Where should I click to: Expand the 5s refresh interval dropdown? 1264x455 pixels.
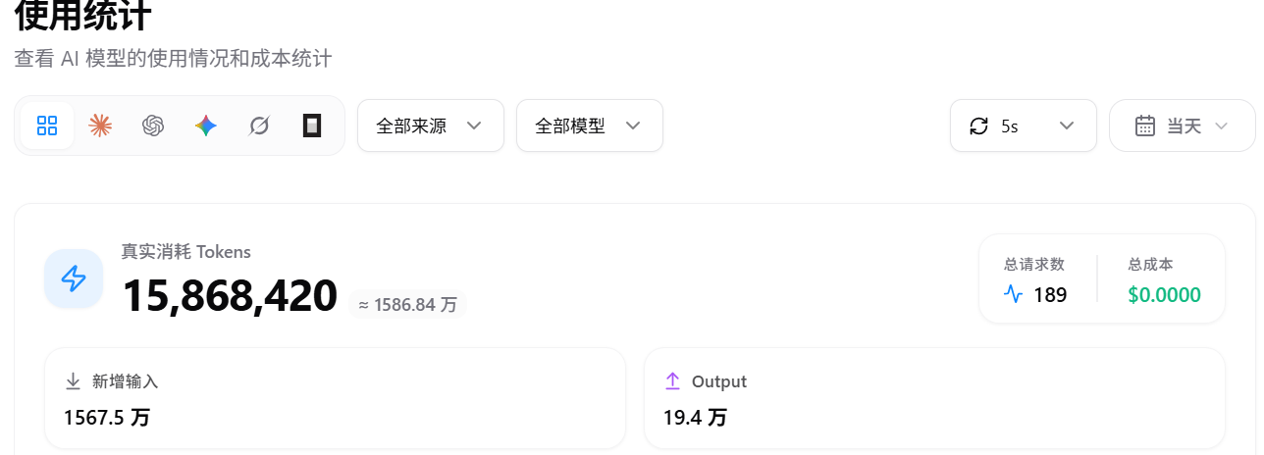tap(1024, 126)
